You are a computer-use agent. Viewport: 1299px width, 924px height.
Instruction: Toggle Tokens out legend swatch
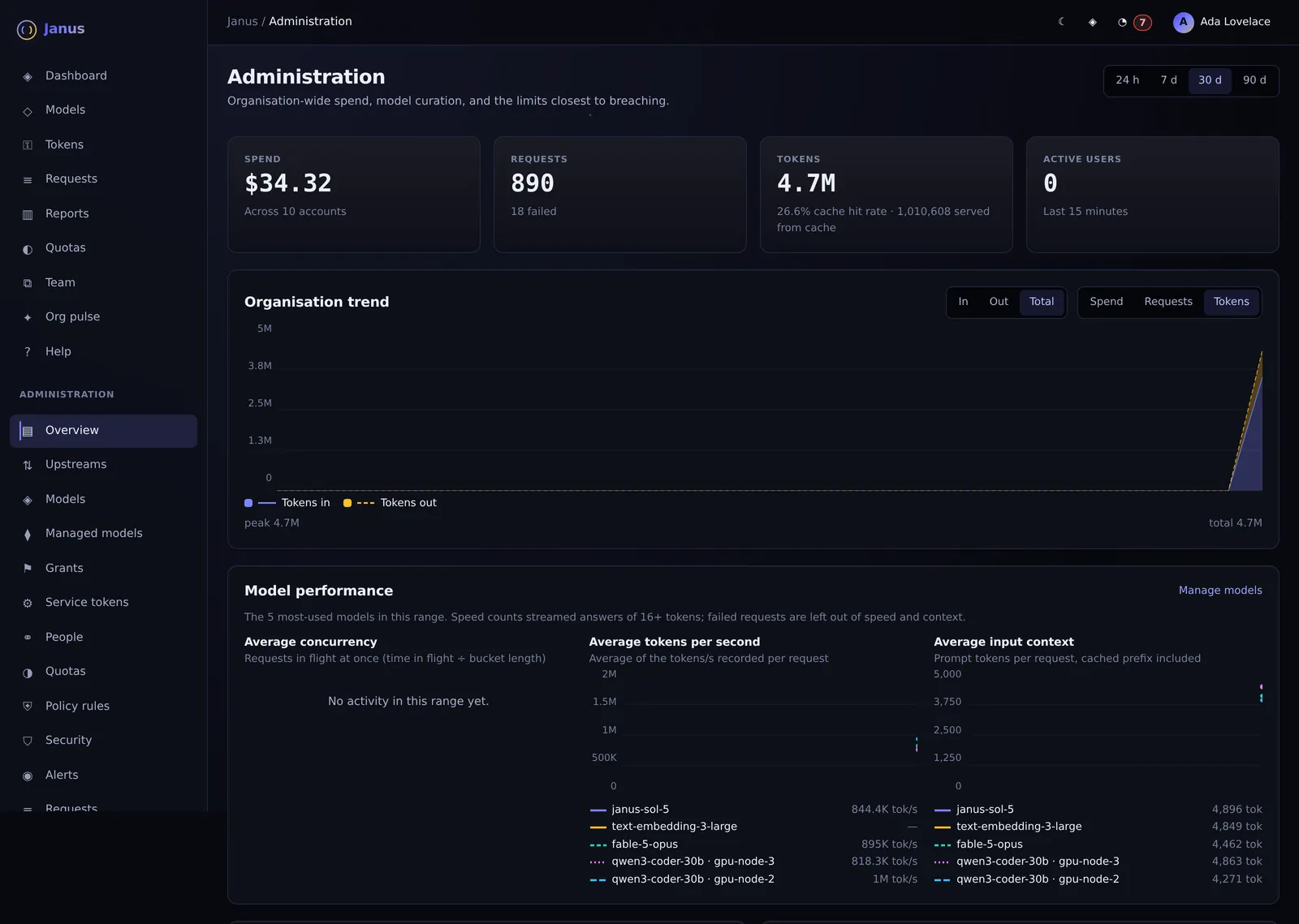(347, 503)
